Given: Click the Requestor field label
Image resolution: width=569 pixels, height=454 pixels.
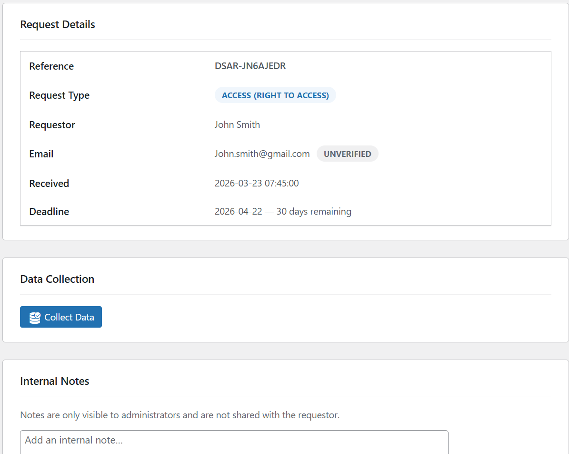Looking at the screenshot, I should pos(52,125).
